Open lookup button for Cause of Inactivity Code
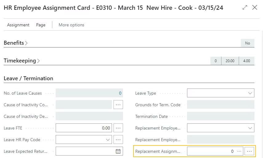This screenshot has height=158, width=263. [x=118, y=105]
